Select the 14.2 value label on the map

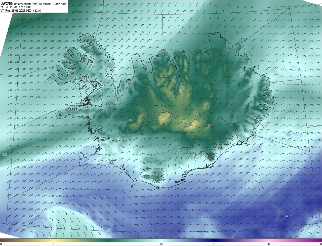[x=288, y=216]
